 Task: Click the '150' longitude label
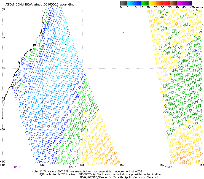[2, 165]
